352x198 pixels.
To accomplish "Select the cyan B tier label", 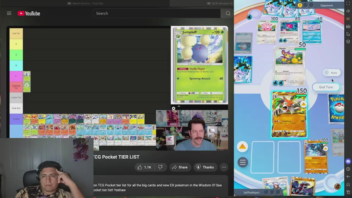I will click(16, 65).
